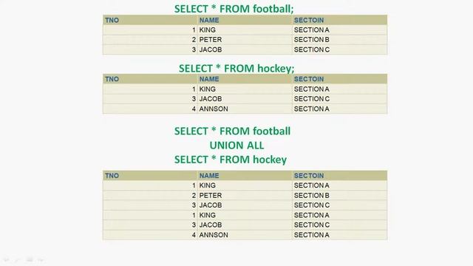Select PETER cell in football table
The image size is (473, 266).
211,39
